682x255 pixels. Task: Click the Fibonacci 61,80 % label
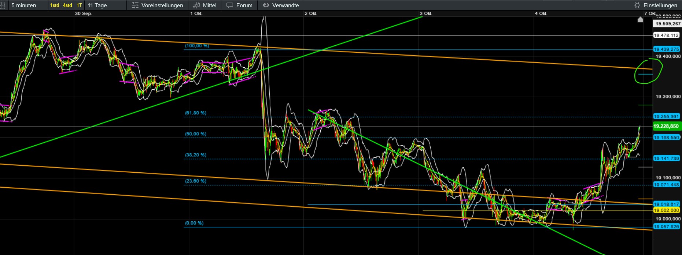click(x=195, y=113)
